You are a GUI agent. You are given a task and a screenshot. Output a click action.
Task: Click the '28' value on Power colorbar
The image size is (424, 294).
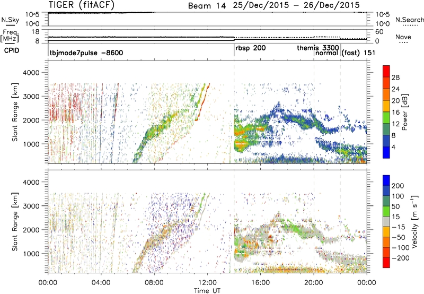(395, 77)
